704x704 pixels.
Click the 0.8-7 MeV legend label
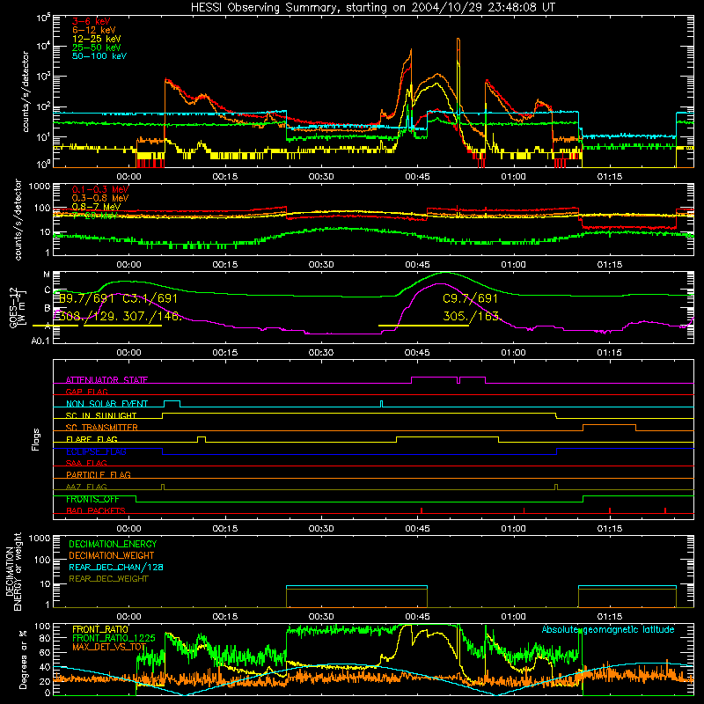coord(96,207)
